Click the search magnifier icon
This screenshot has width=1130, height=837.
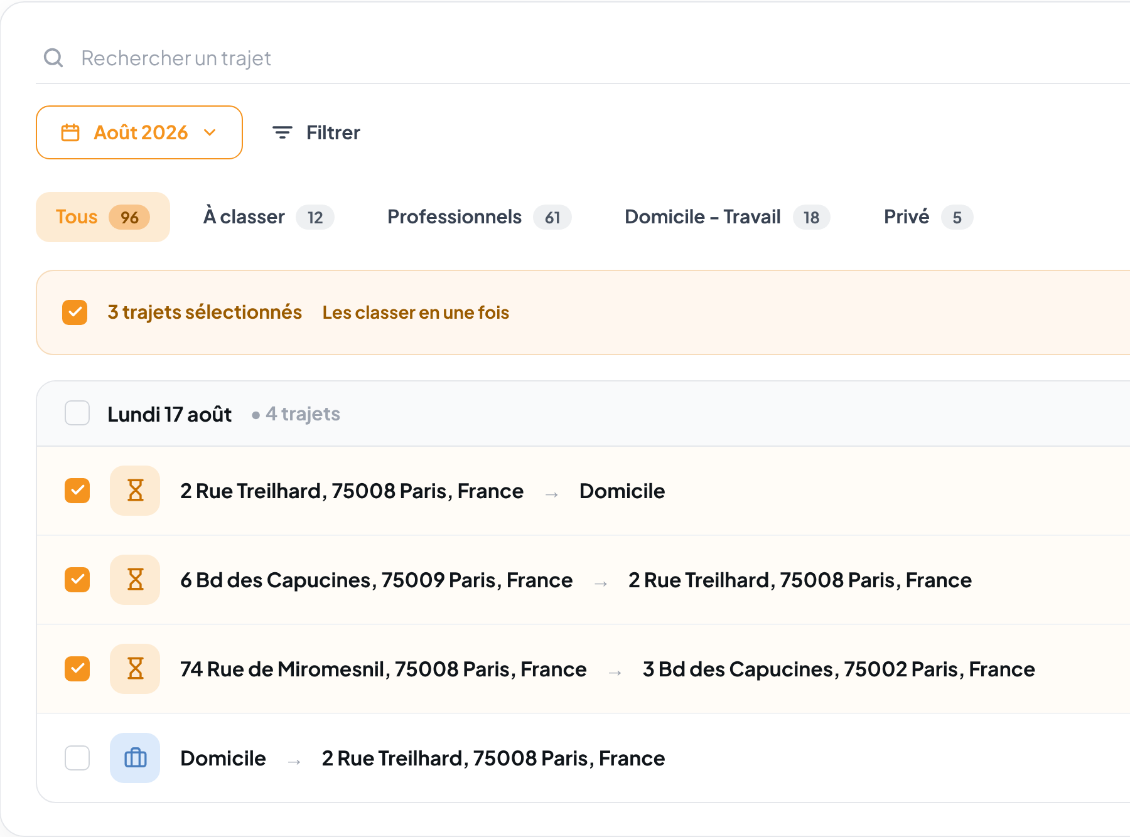(53, 58)
